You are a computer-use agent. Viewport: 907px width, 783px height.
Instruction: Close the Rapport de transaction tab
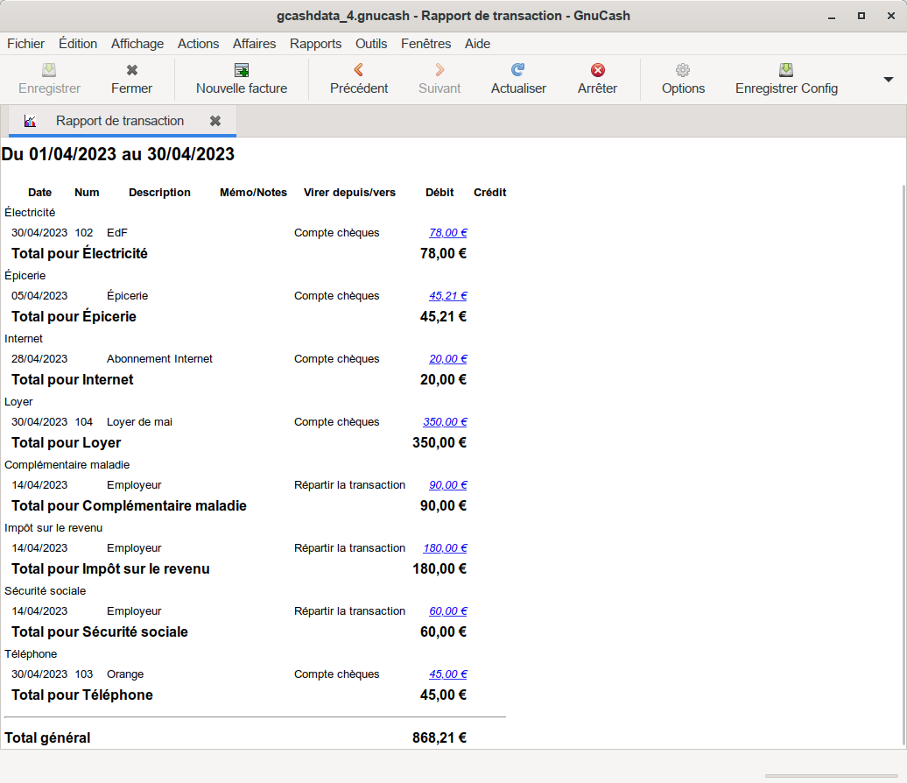(x=215, y=121)
